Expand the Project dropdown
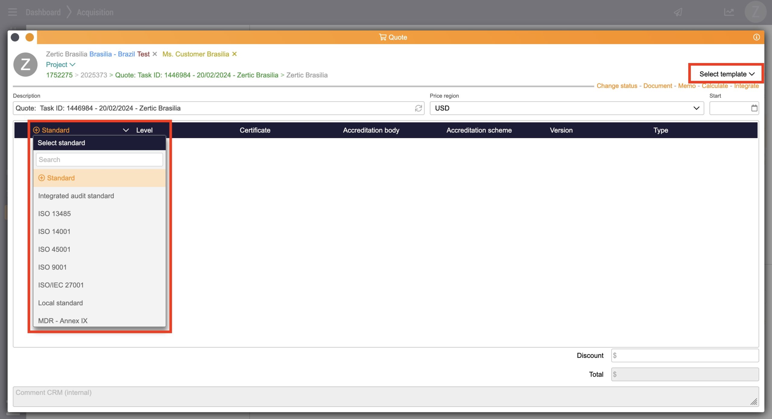Screen dimensions: 772x419 (x=60, y=65)
